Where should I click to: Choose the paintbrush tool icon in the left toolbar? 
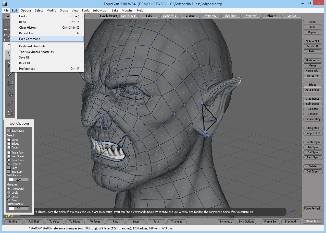[x=10, y=103]
